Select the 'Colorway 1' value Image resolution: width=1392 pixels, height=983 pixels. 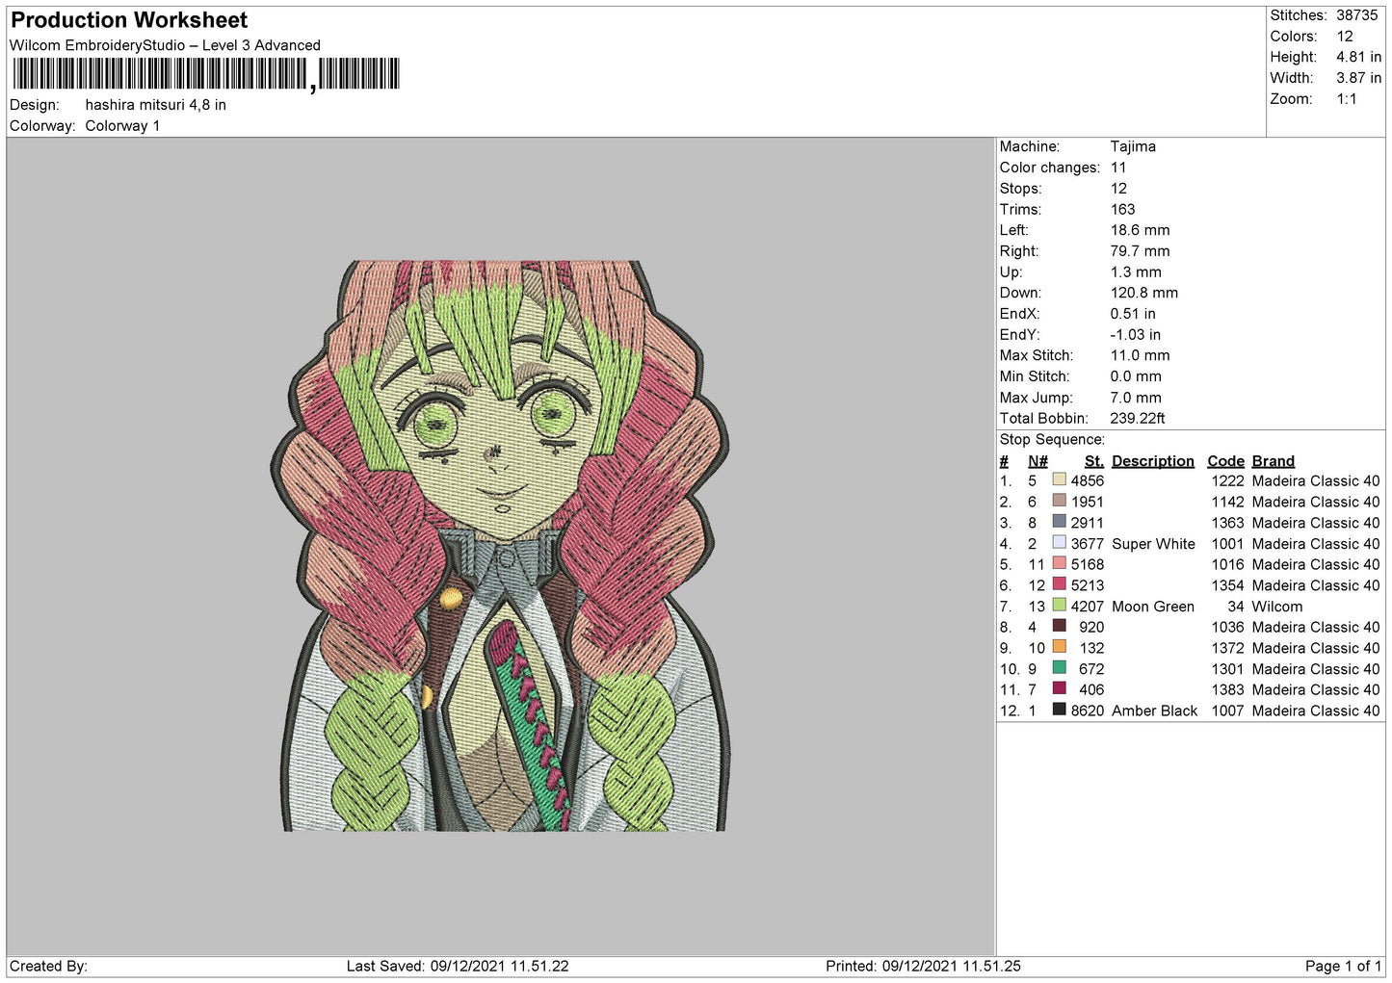pos(122,126)
